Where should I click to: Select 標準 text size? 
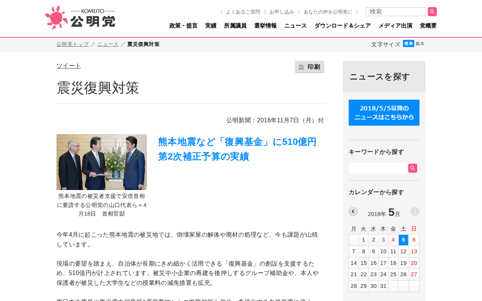point(409,44)
